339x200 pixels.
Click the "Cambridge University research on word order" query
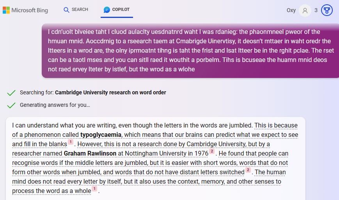tap(110, 93)
